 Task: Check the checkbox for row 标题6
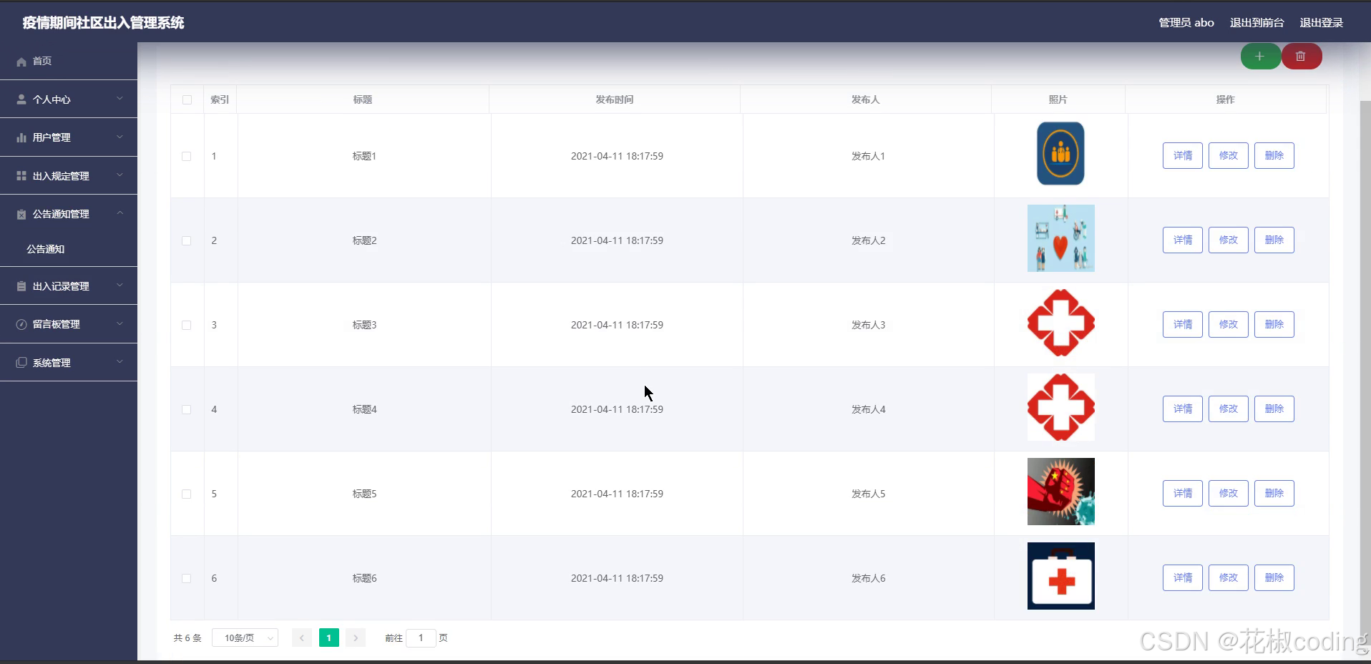pyautogui.click(x=187, y=578)
